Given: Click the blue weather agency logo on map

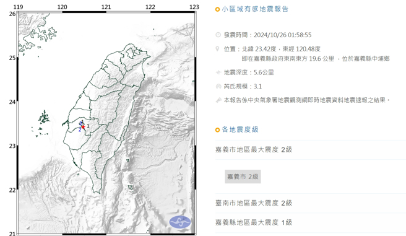Looking at the screenshot, I should point(180,222).
